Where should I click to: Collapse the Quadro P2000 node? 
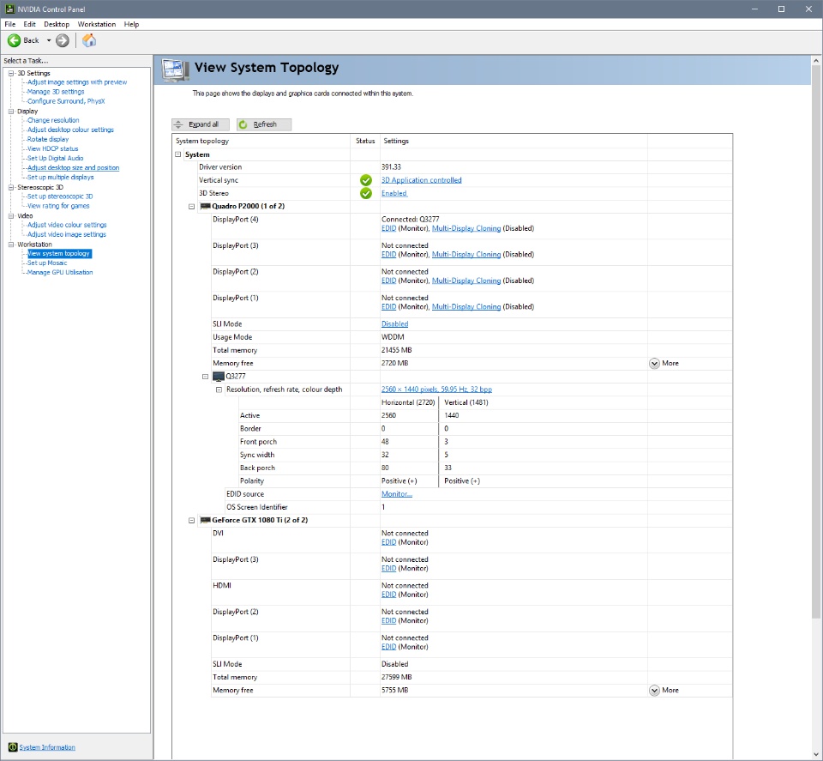(x=191, y=207)
